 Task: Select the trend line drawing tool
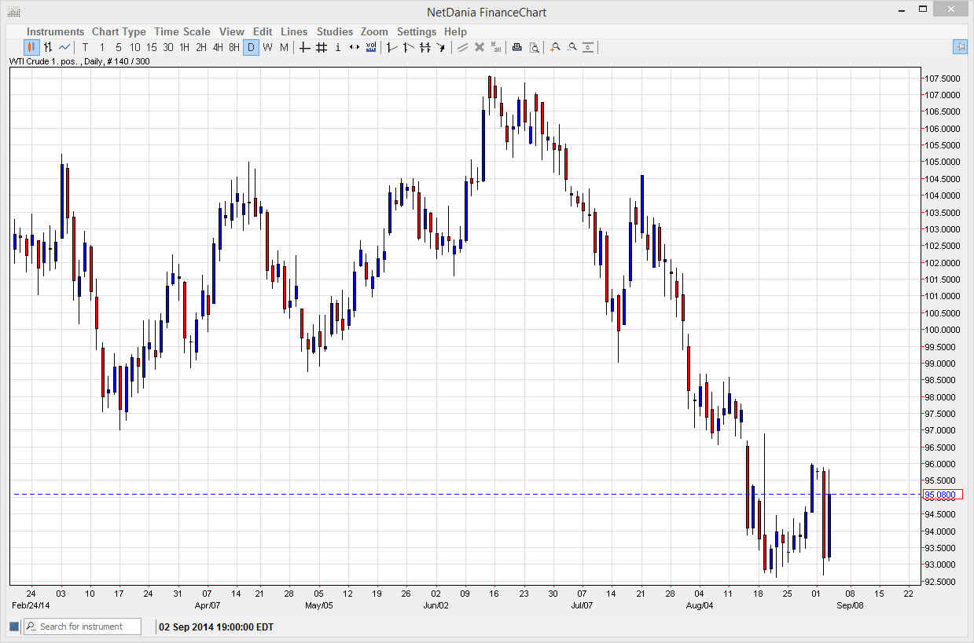coord(391,47)
